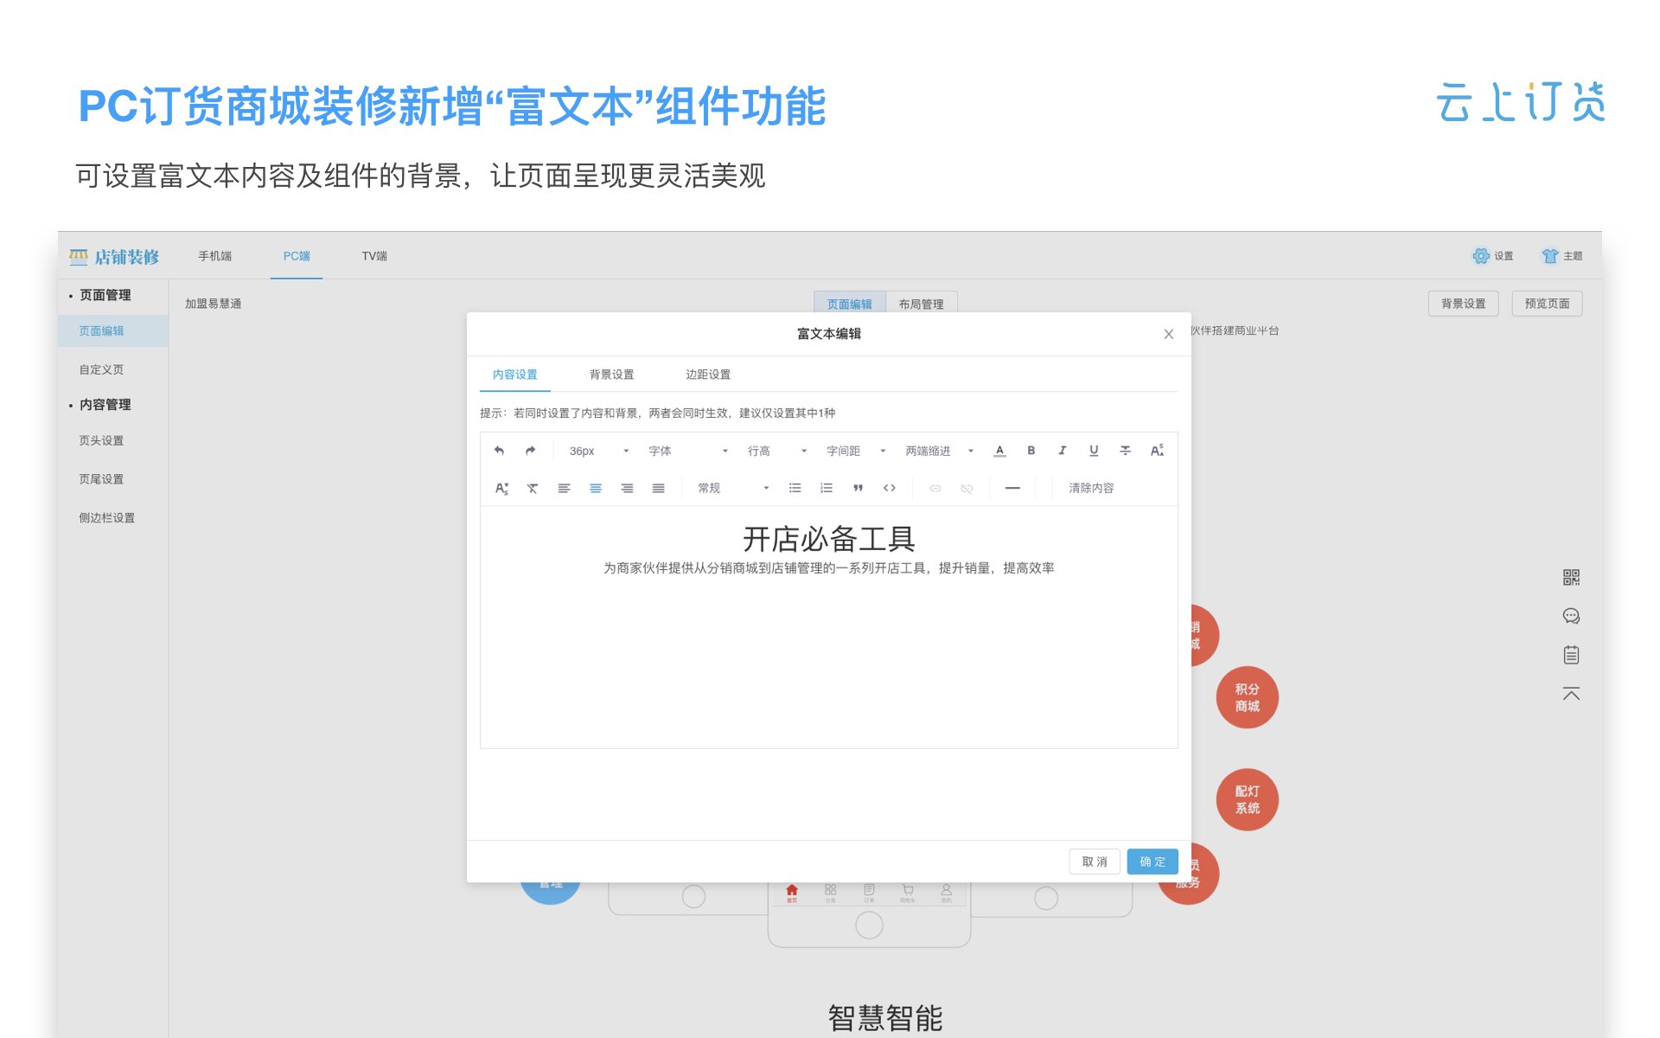The width and height of the screenshot is (1660, 1038).
Task: Click the home icon in phone mockup
Action: pos(792,891)
